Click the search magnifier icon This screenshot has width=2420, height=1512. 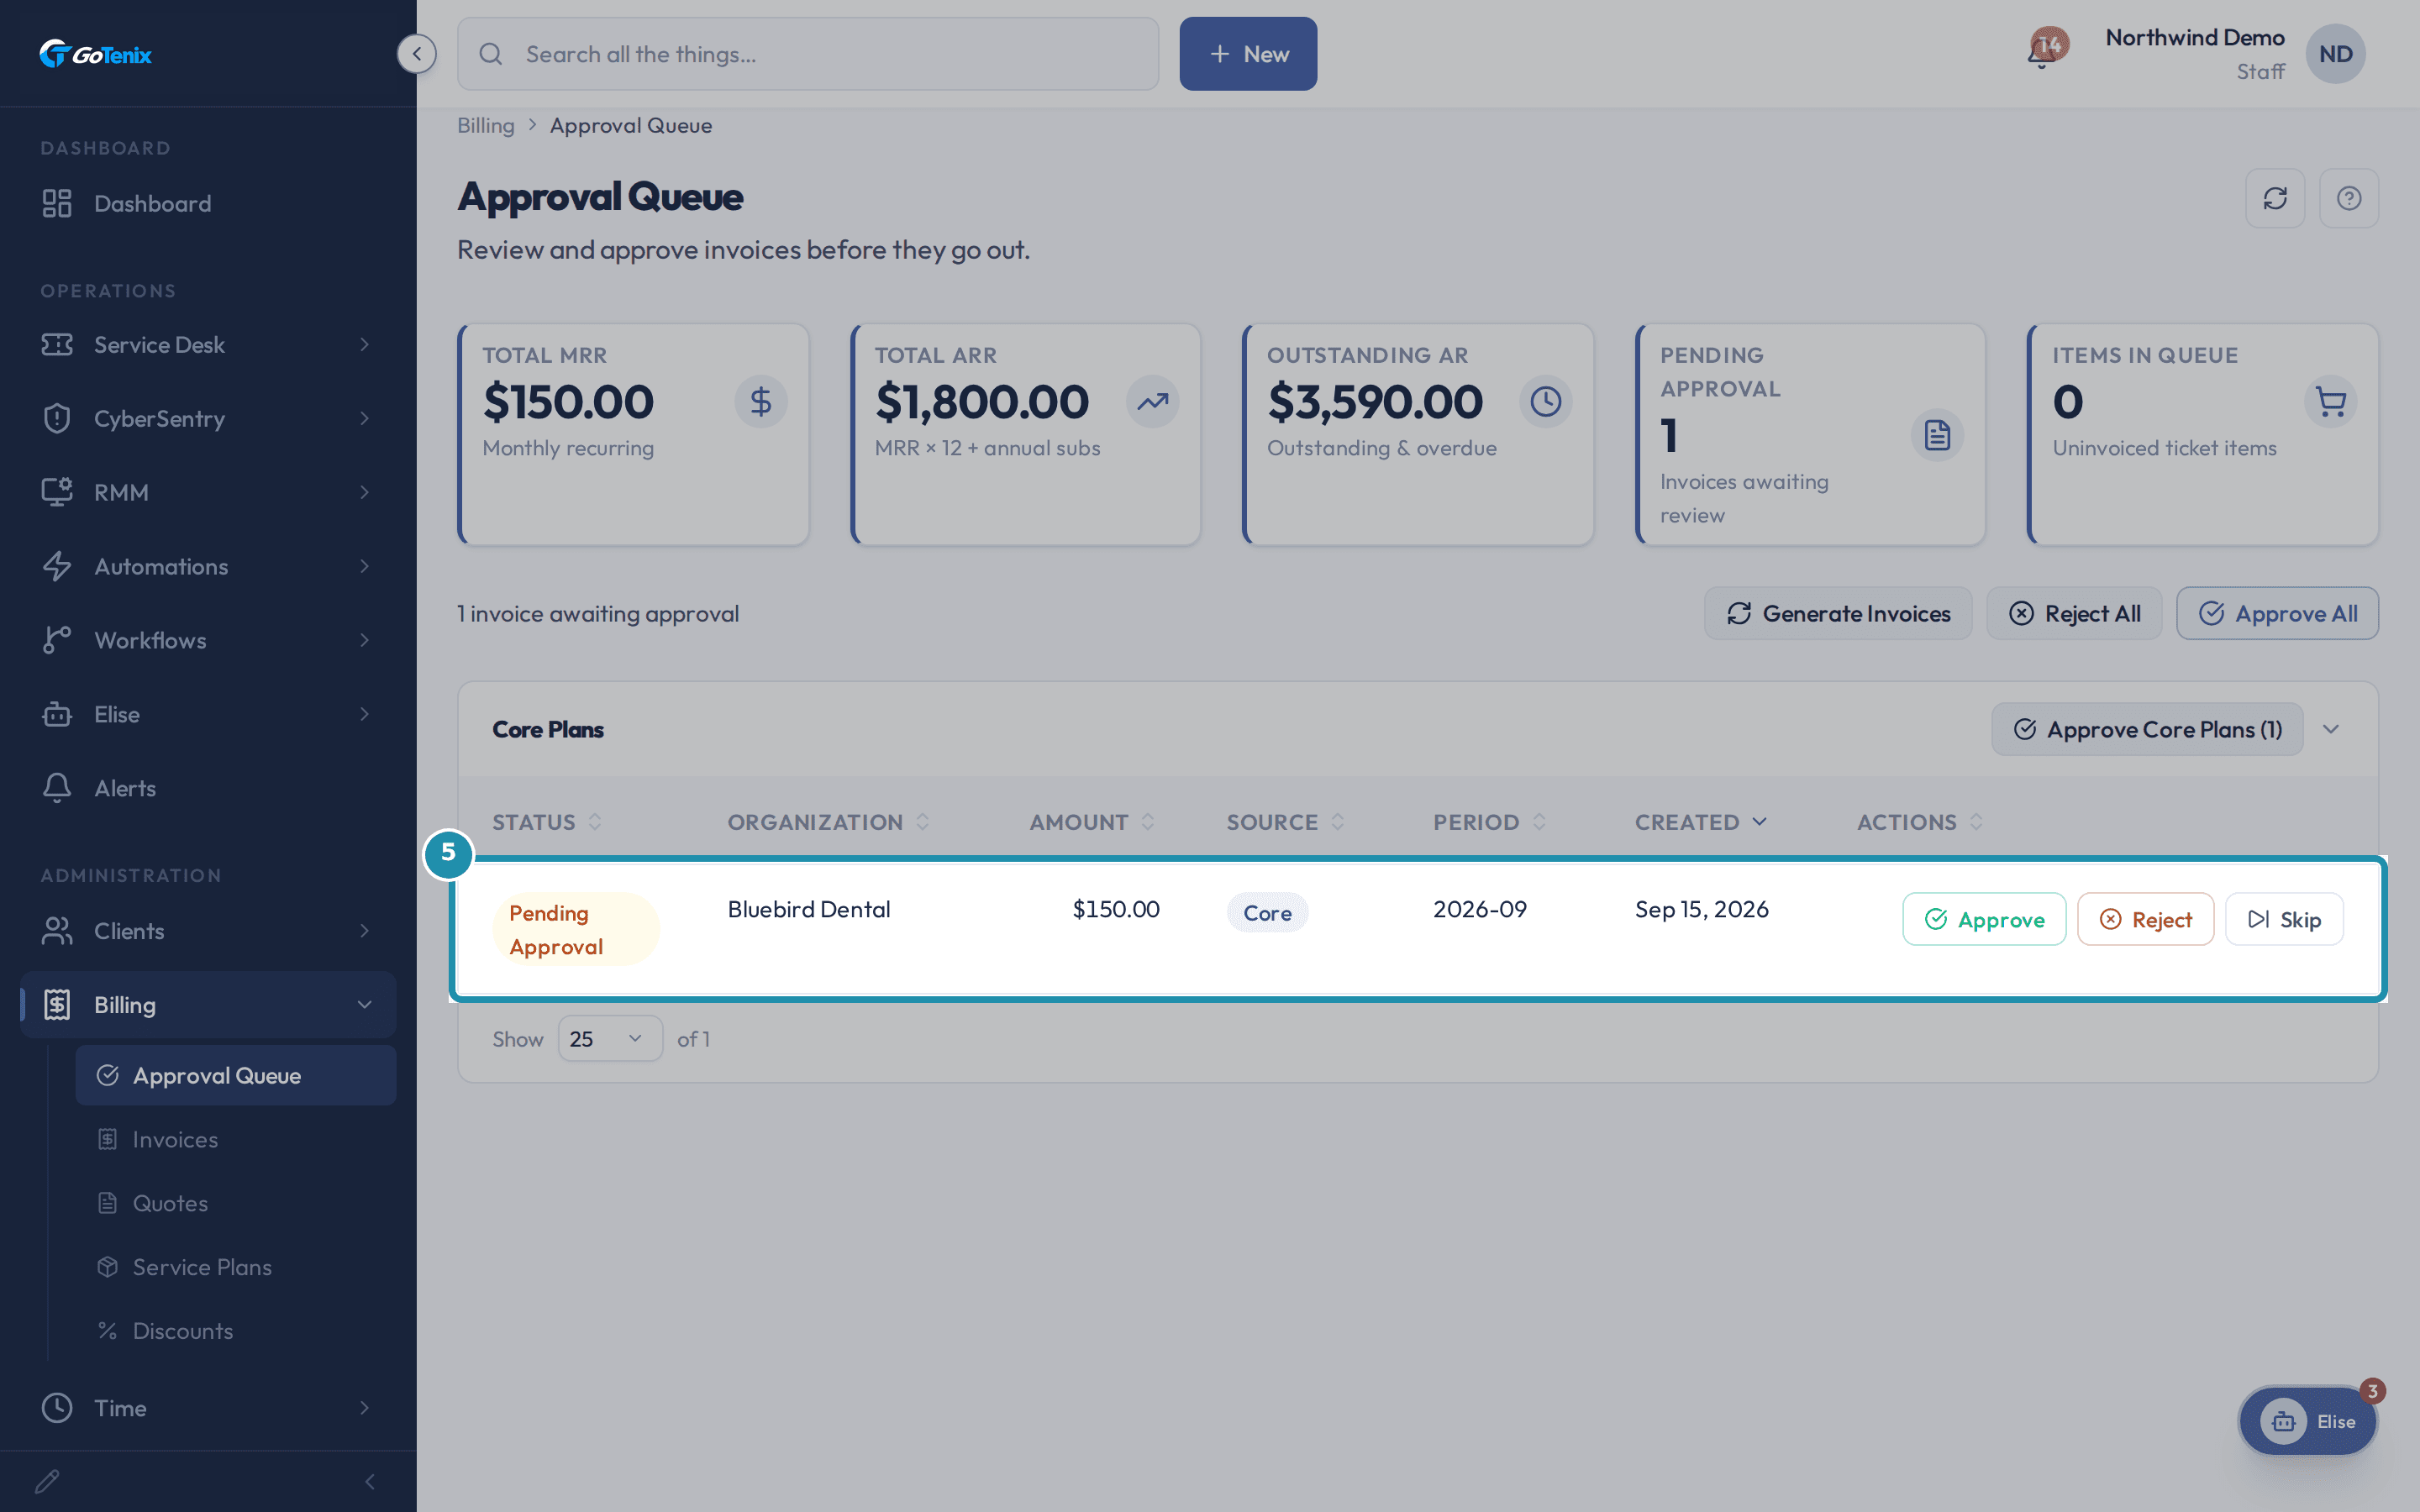pos(491,54)
